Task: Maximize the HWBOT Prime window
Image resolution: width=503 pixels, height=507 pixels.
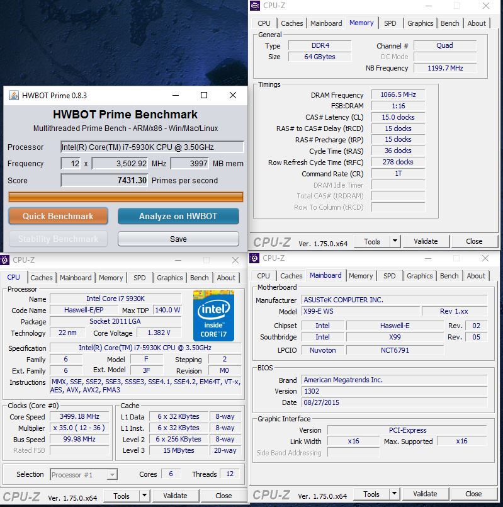Action: (x=204, y=95)
